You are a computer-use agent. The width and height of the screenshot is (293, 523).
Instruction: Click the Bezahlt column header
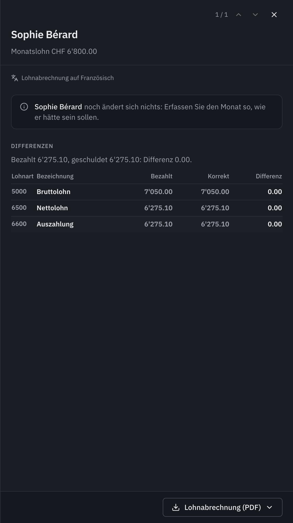[161, 176]
